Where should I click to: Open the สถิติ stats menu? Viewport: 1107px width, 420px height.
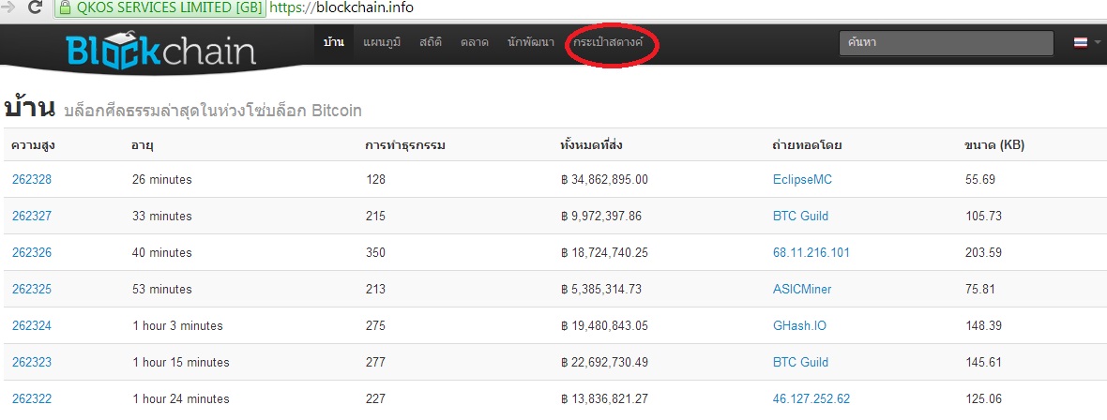coord(431,42)
